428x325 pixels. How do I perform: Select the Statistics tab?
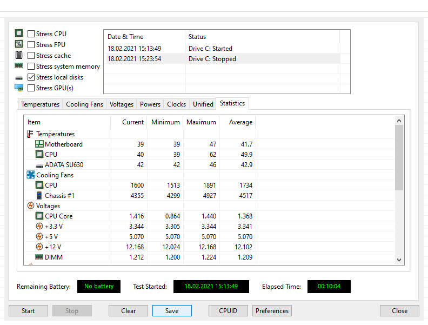(x=232, y=103)
